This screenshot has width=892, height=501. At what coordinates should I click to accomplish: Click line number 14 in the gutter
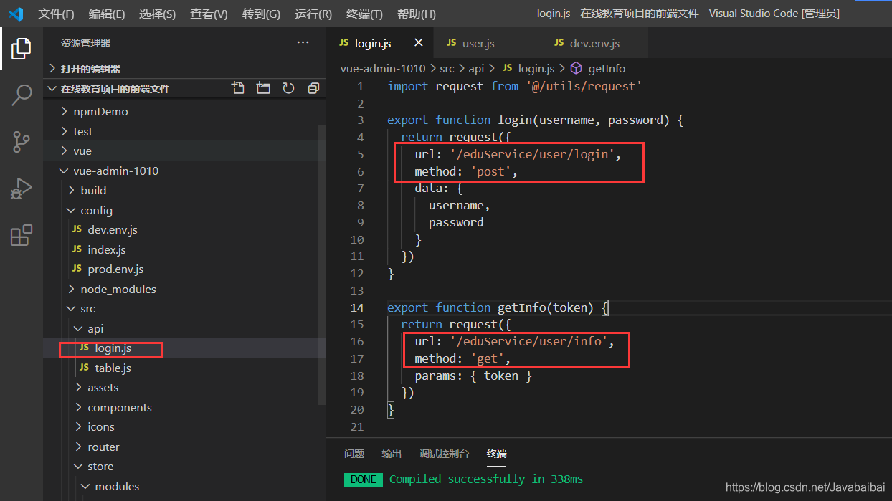tap(356, 307)
